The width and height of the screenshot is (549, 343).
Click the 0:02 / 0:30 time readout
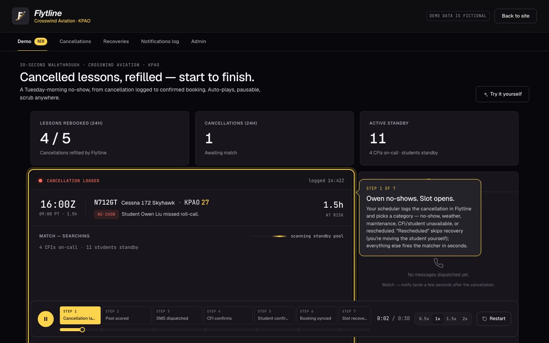(x=393, y=319)
